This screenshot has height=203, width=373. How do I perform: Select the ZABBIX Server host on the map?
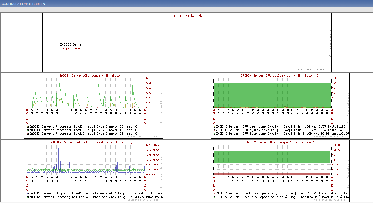(71, 45)
